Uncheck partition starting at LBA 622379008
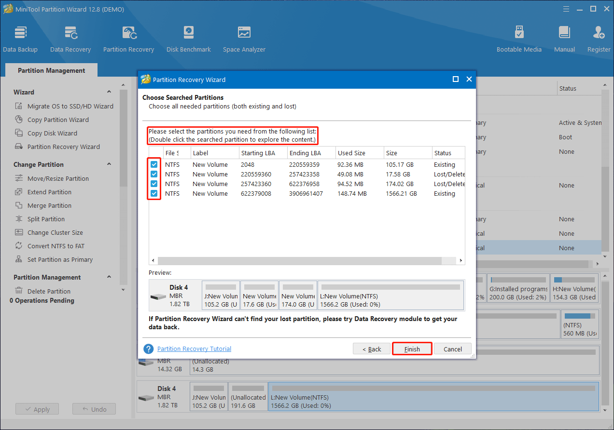The height and width of the screenshot is (430, 614). 154,193
